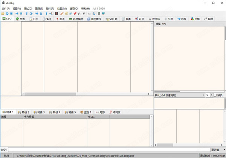Click the 十六进制 column header
The image size is (226, 158).
pos(55,117)
